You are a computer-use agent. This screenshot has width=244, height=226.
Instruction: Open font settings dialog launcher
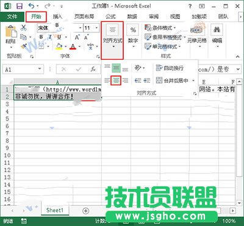(98, 56)
